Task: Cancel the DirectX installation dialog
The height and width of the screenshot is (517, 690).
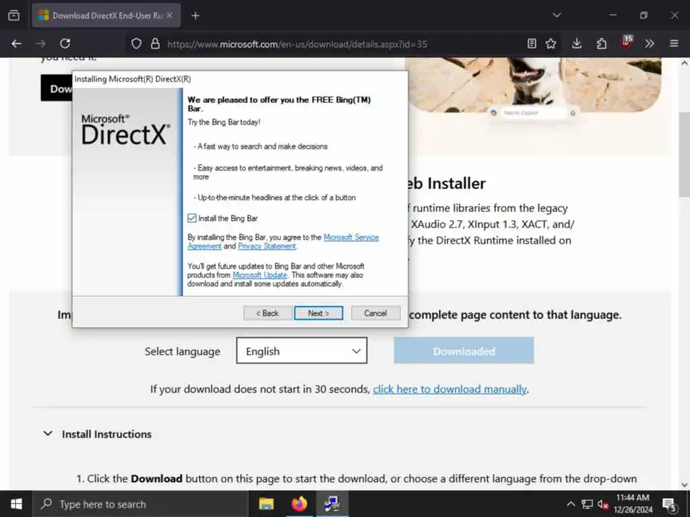Action: (375, 313)
